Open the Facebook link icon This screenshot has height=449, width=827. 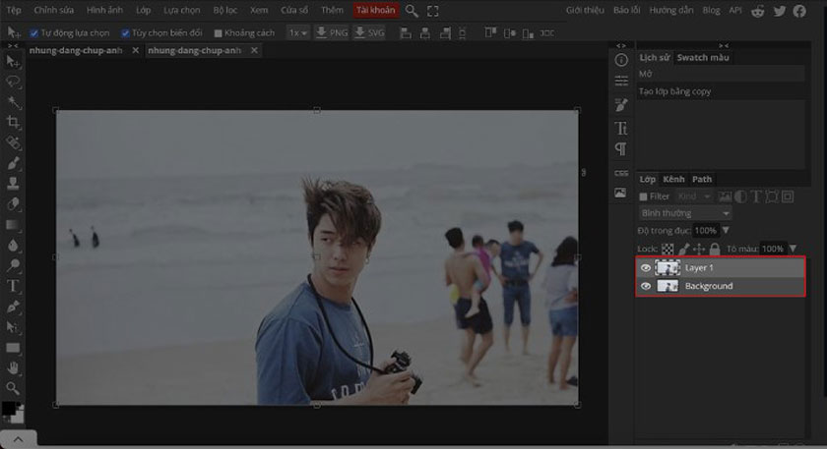click(x=799, y=11)
